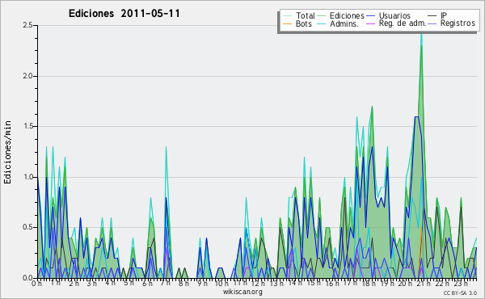This screenshot has width=485, height=299.
Task: Click the 0 h tick label
Action: point(36,284)
